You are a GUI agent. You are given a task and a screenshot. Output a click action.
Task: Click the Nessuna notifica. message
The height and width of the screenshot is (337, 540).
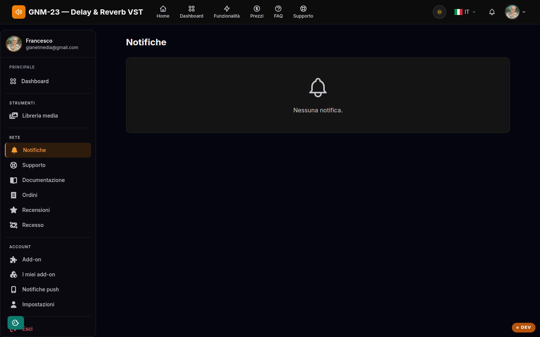(318, 110)
